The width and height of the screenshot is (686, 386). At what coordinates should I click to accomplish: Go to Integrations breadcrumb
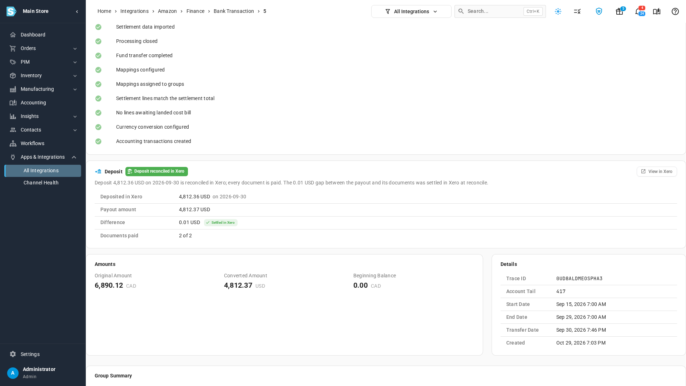point(134,11)
